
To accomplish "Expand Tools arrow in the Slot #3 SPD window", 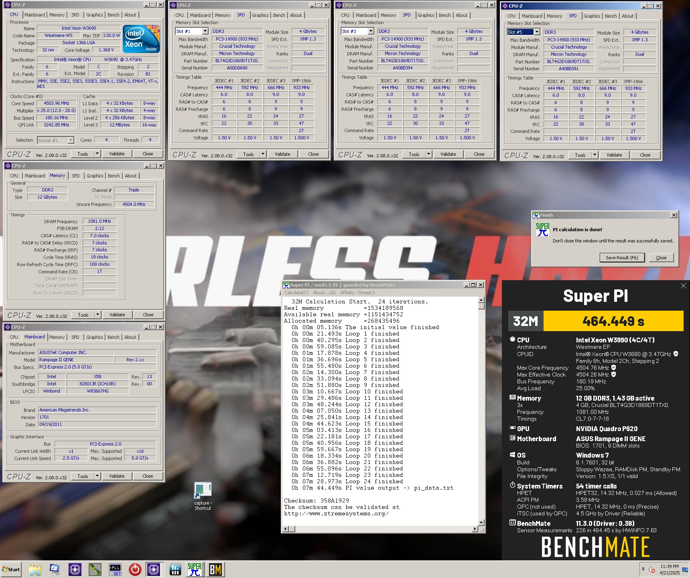I will pos(428,154).
